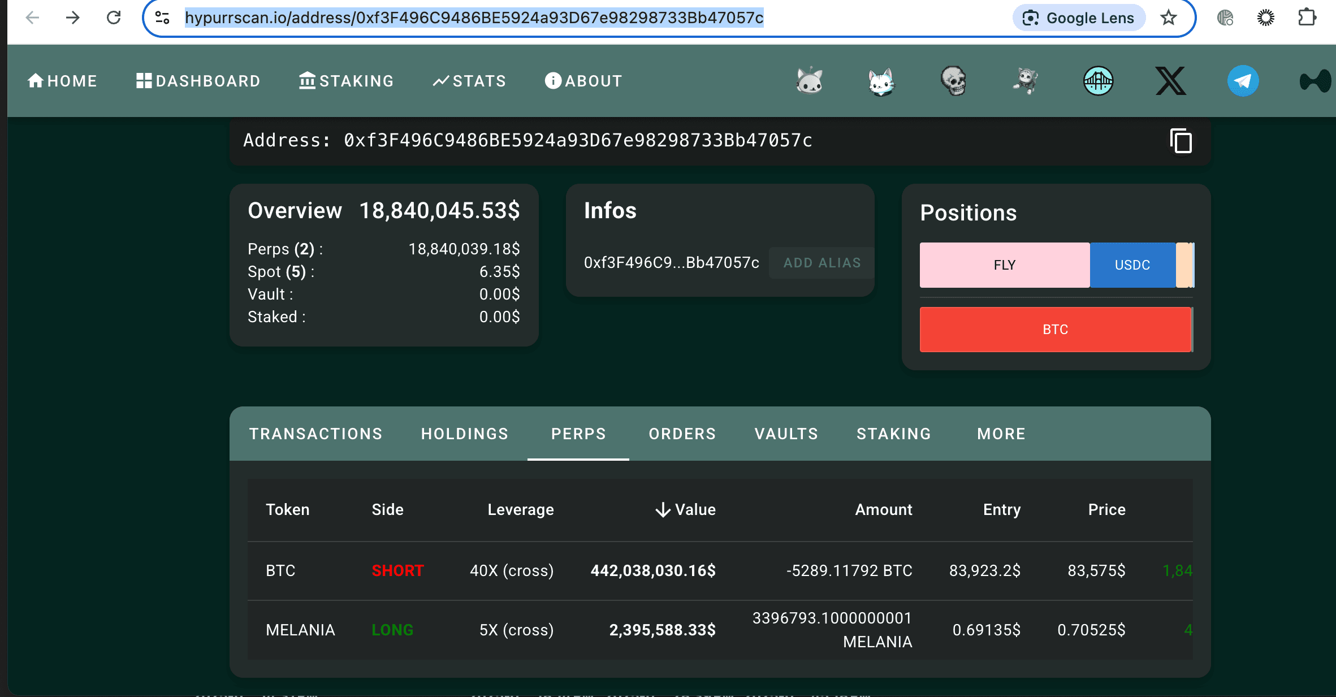Viewport: 1336px width, 697px height.
Task: Click the skull icon in navbar
Action: 953,81
